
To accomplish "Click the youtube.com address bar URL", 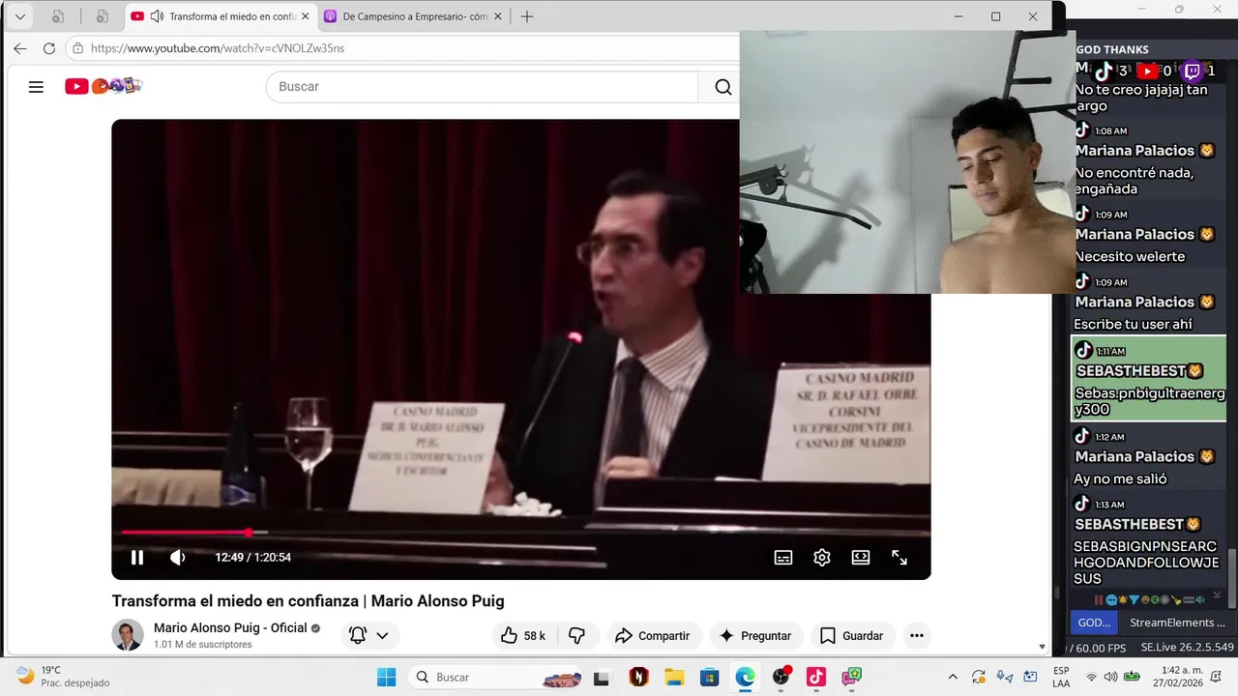I will coord(218,48).
